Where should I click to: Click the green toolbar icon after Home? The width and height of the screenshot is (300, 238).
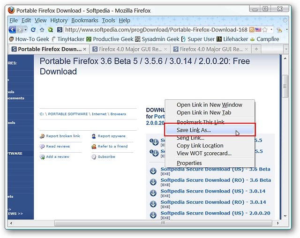coord(50,30)
